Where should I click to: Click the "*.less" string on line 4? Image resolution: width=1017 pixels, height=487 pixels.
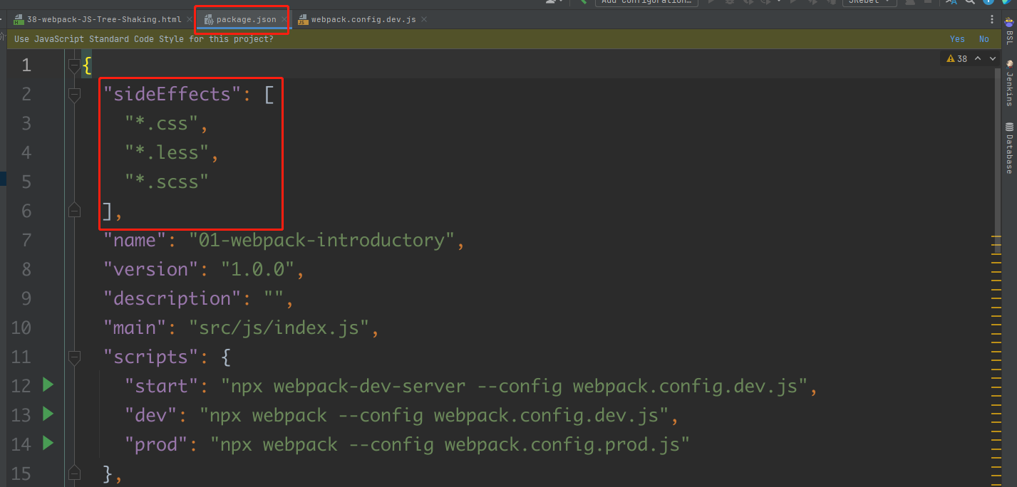click(167, 152)
